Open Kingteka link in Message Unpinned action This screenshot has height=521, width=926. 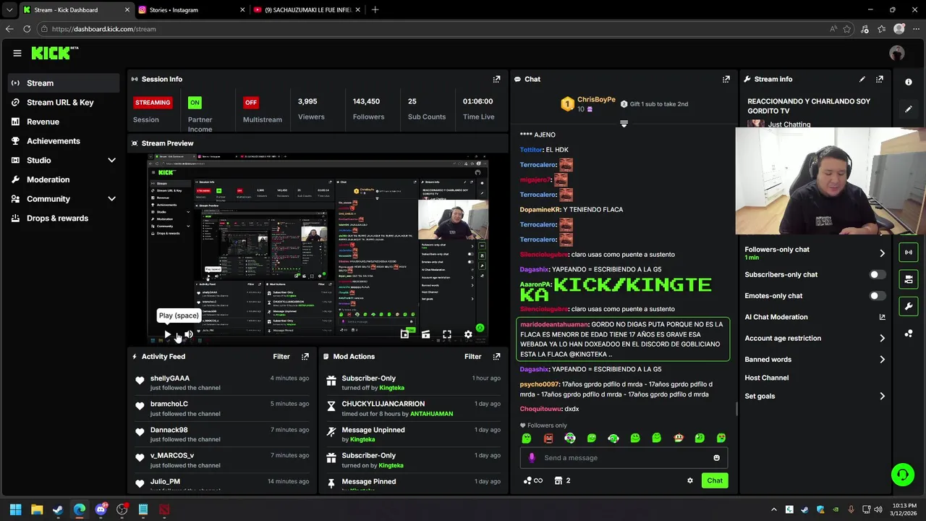(x=362, y=439)
